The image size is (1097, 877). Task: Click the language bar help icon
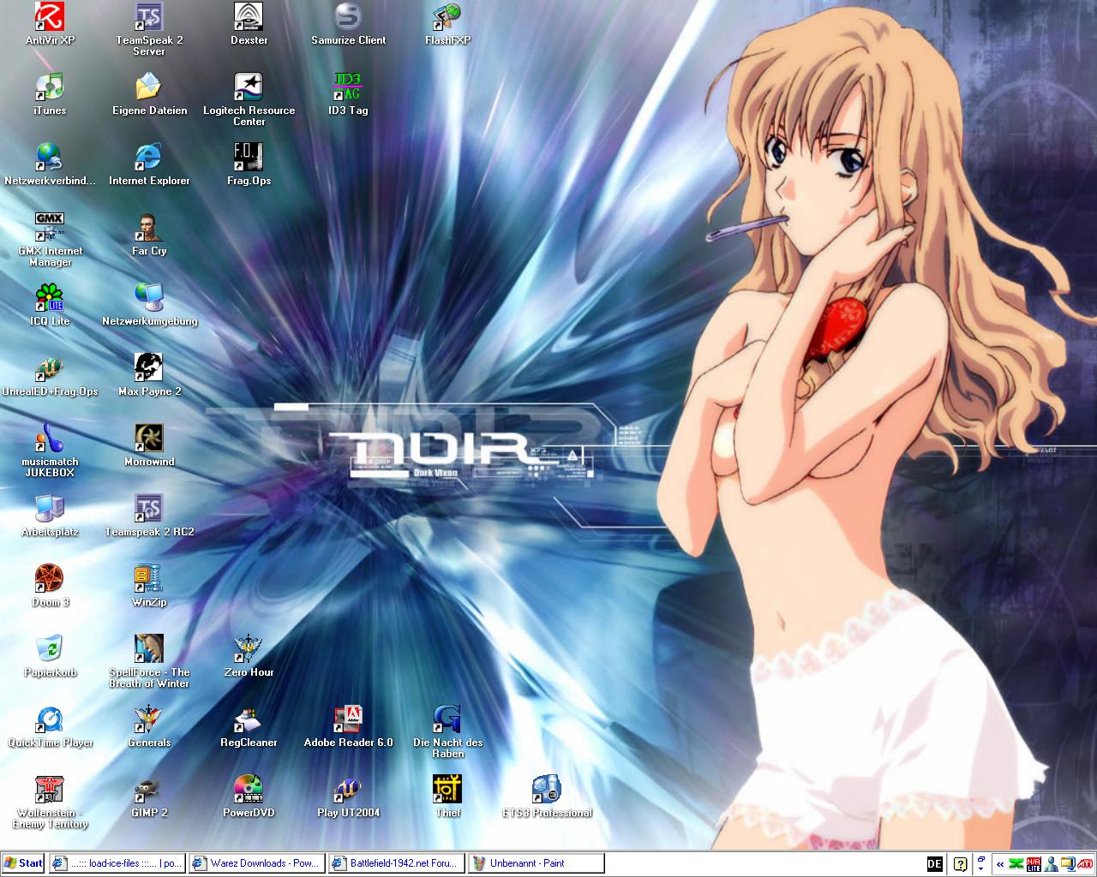click(x=961, y=864)
